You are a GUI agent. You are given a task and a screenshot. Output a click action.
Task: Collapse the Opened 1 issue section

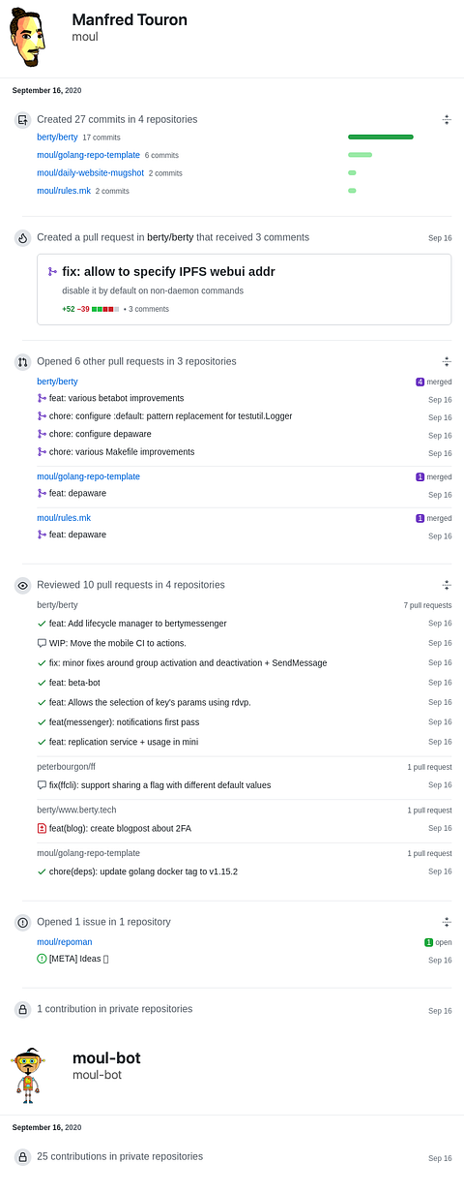(447, 922)
